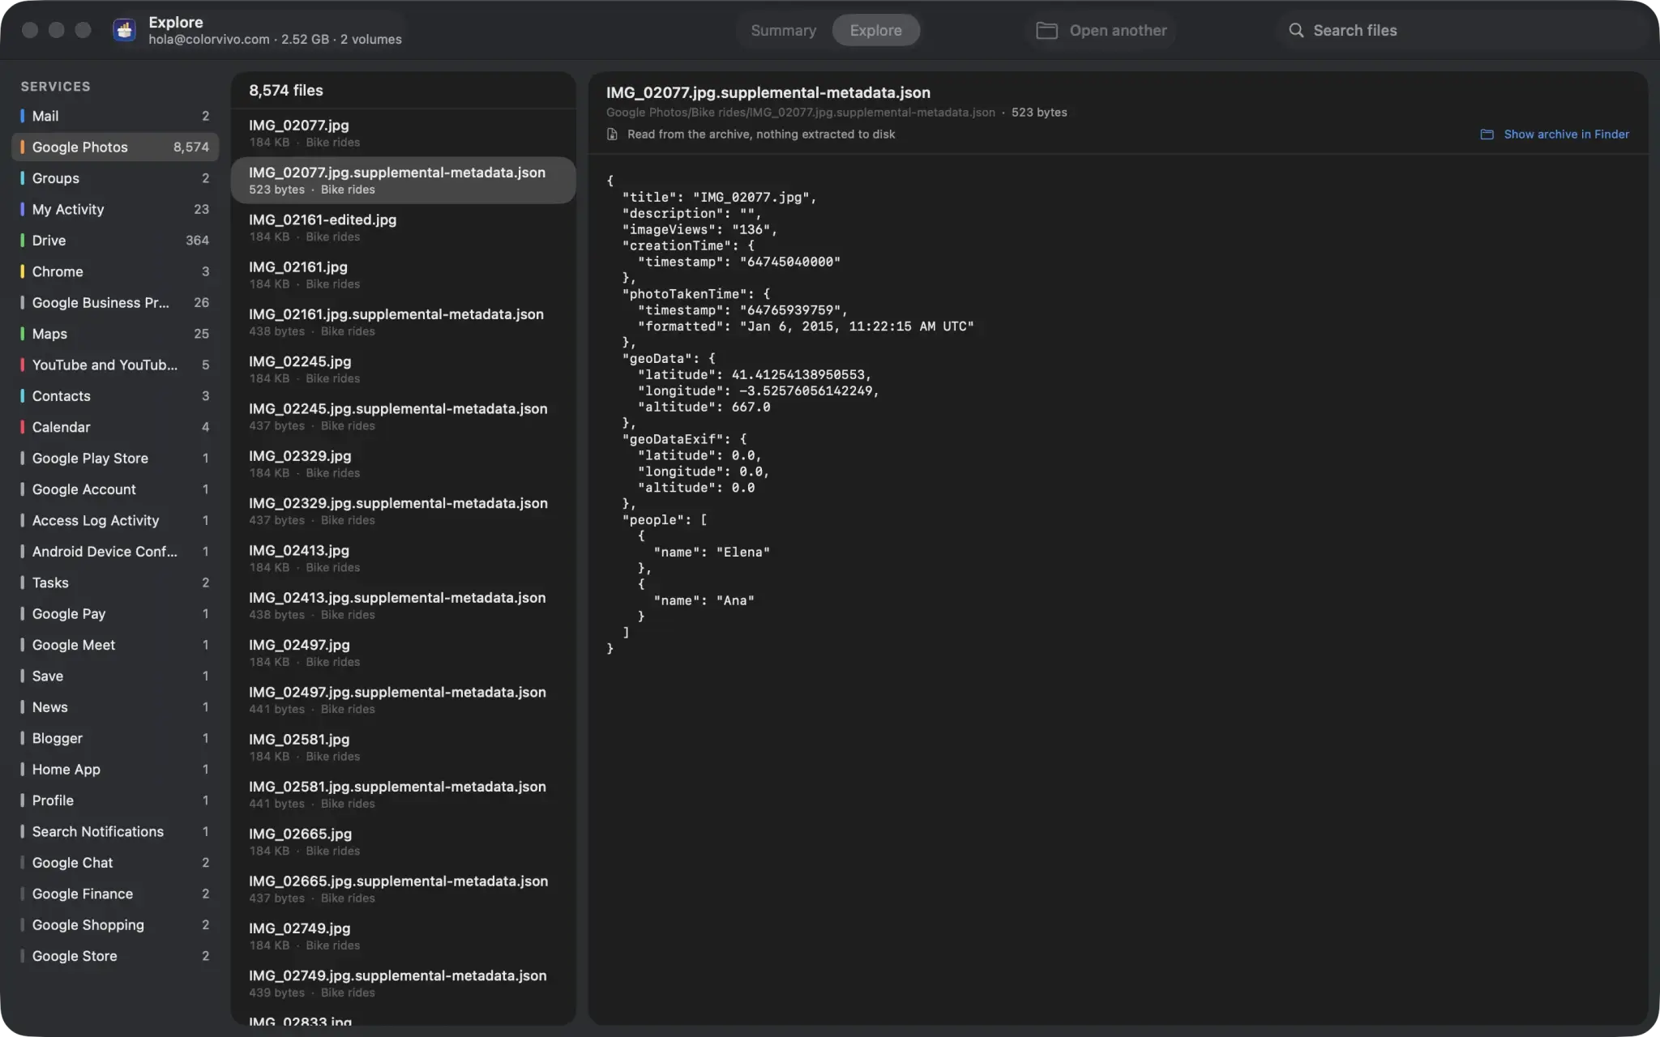
Task: Select file IMG_02413.jpg
Action: point(403,558)
